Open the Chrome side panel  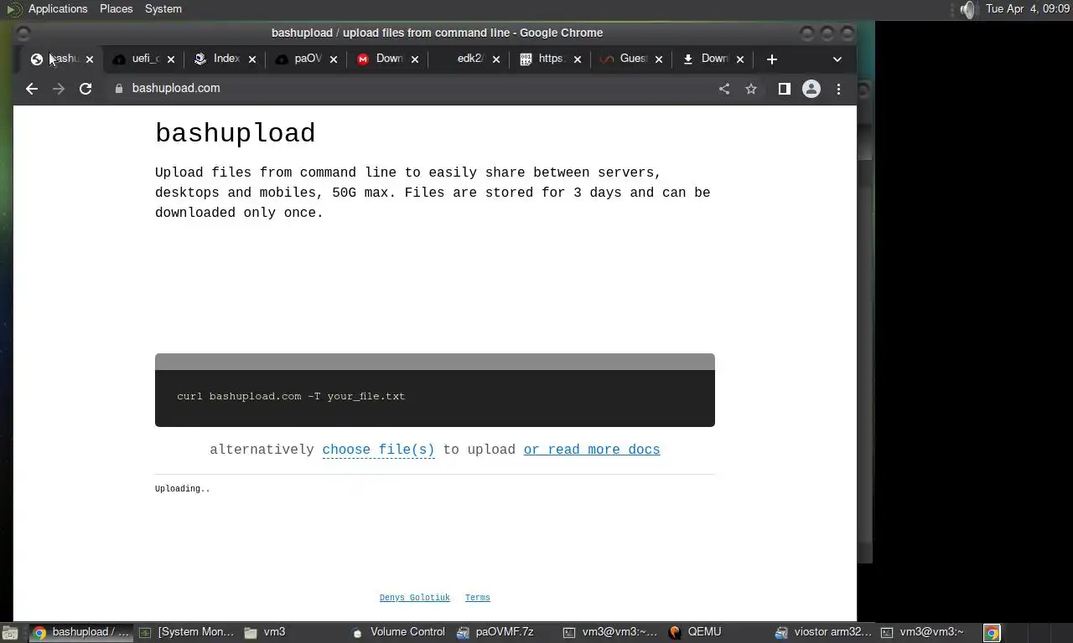785,89
